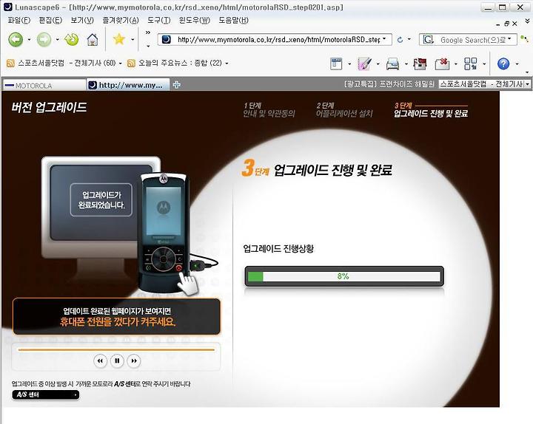Open the Help icon dropdown arrow
Screen dimensions: 533x424
pyautogui.click(x=517, y=64)
